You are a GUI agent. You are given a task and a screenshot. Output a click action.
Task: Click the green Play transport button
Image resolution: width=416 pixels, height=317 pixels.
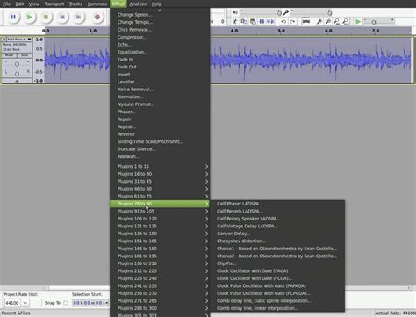coord(30,17)
